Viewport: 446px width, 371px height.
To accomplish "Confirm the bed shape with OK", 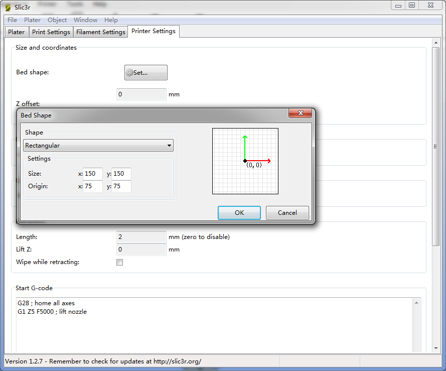I will [x=239, y=213].
